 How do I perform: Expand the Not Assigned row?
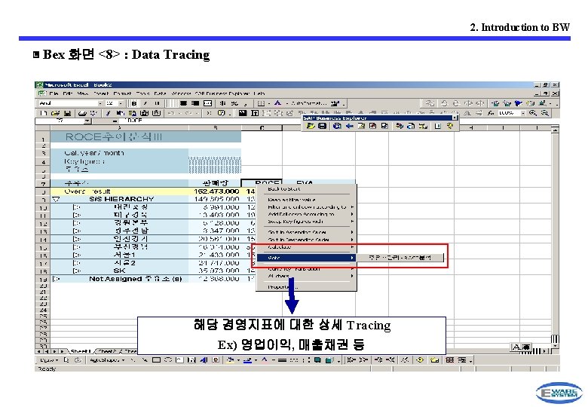[57, 279]
